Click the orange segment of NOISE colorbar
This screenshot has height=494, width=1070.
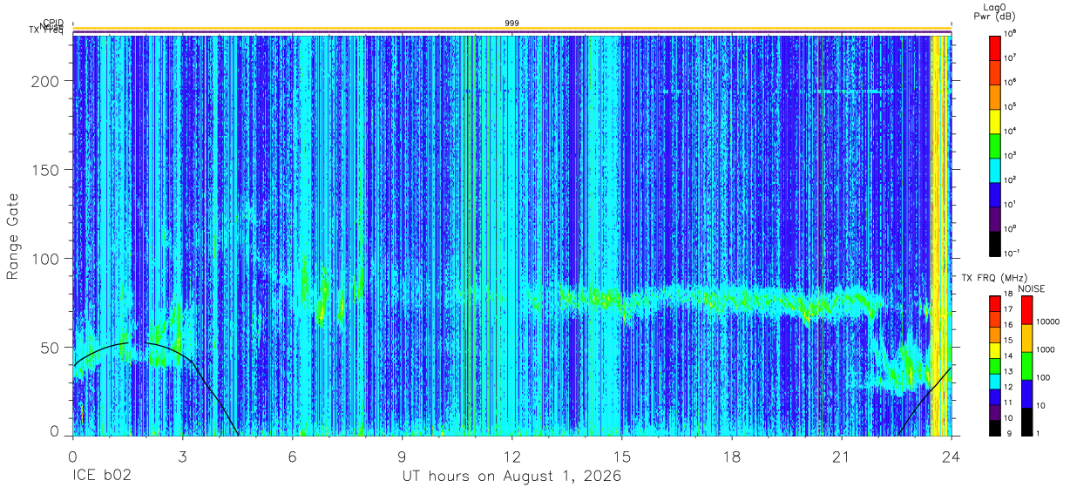pos(1026,338)
